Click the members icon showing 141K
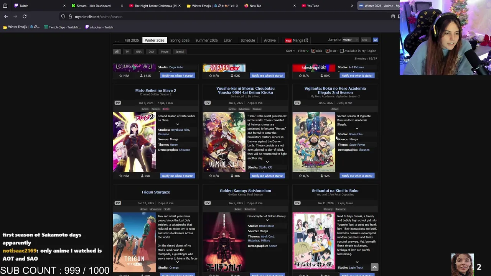The width and height of the screenshot is (491, 276). click(x=142, y=76)
